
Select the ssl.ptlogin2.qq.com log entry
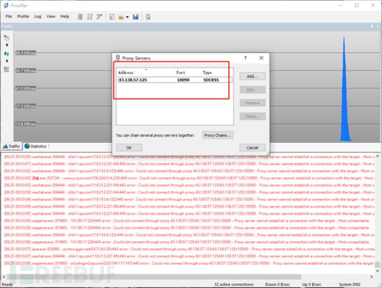[188, 264]
